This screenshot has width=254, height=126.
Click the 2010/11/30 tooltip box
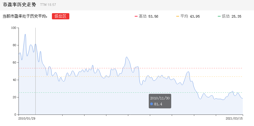click(160, 101)
